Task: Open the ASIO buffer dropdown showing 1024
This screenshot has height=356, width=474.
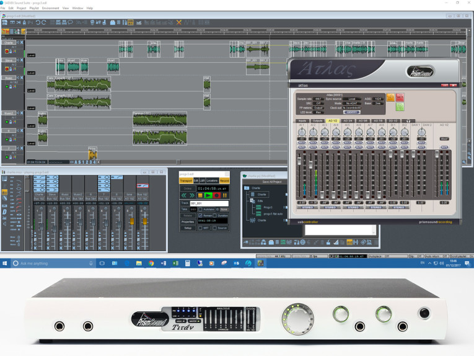Action: [378, 99]
